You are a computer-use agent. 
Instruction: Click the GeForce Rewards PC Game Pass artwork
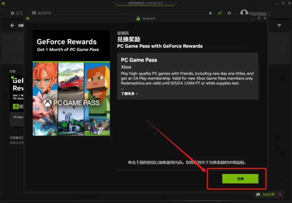71,83
